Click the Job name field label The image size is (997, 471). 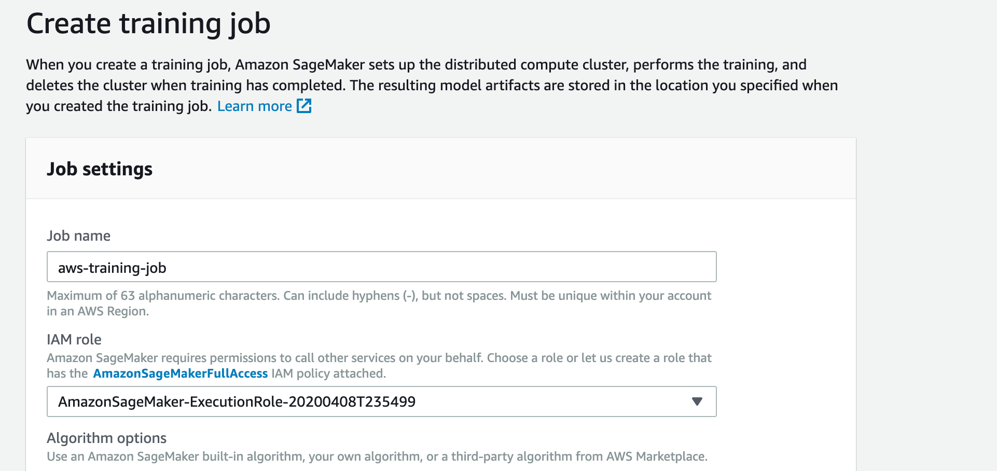pyautogui.click(x=78, y=235)
